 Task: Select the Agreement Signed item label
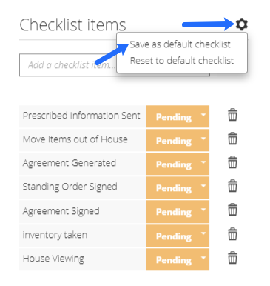tap(61, 211)
